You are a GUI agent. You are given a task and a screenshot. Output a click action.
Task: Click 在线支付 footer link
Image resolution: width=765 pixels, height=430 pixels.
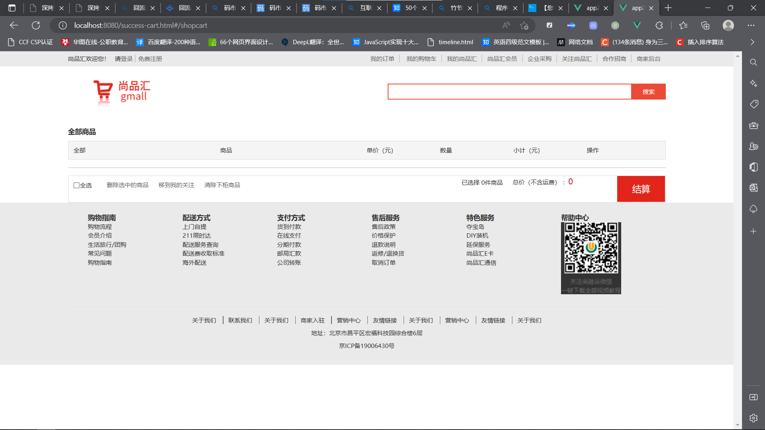[x=289, y=236]
